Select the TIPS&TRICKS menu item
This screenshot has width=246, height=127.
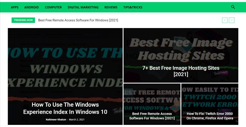click(133, 7)
